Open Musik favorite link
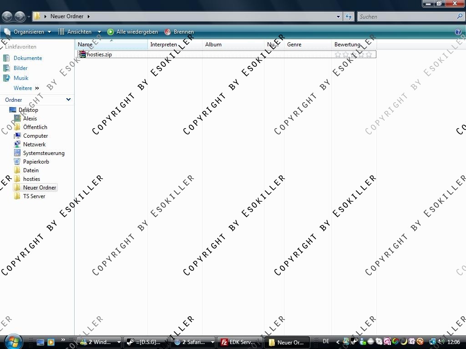The width and height of the screenshot is (466, 349). (x=21, y=78)
